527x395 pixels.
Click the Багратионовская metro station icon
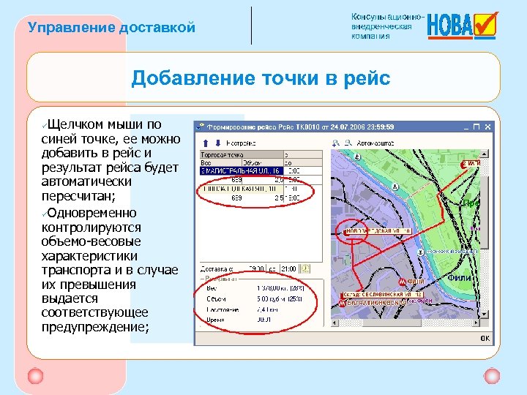[x=342, y=304]
